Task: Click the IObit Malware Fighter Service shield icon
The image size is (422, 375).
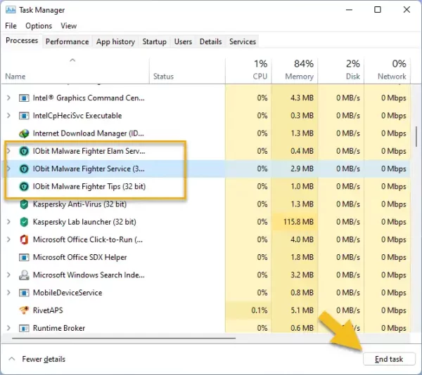Action: click(x=24, y=169)
